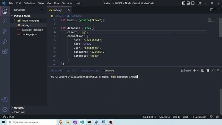The height and width of the screenshot is (125, 222).
Task: Switch to the Debug Console tab
Action: [x=89, y=70]
